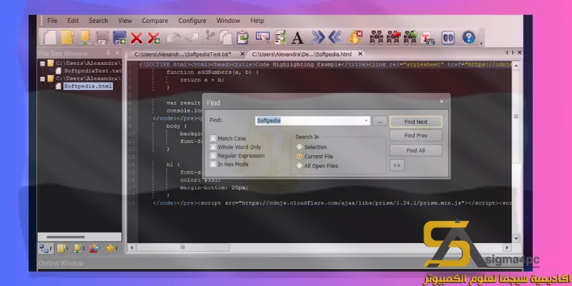Click the binoculars with green arrow icon

[x=410, y=37]
